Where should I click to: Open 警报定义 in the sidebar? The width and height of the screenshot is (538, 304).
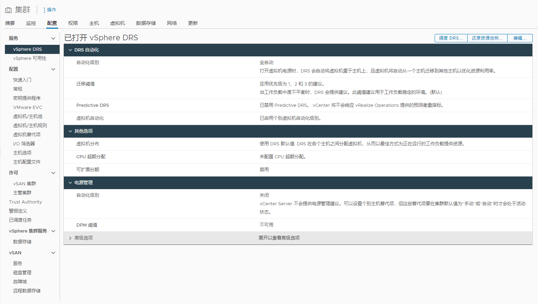click(18, 211)
